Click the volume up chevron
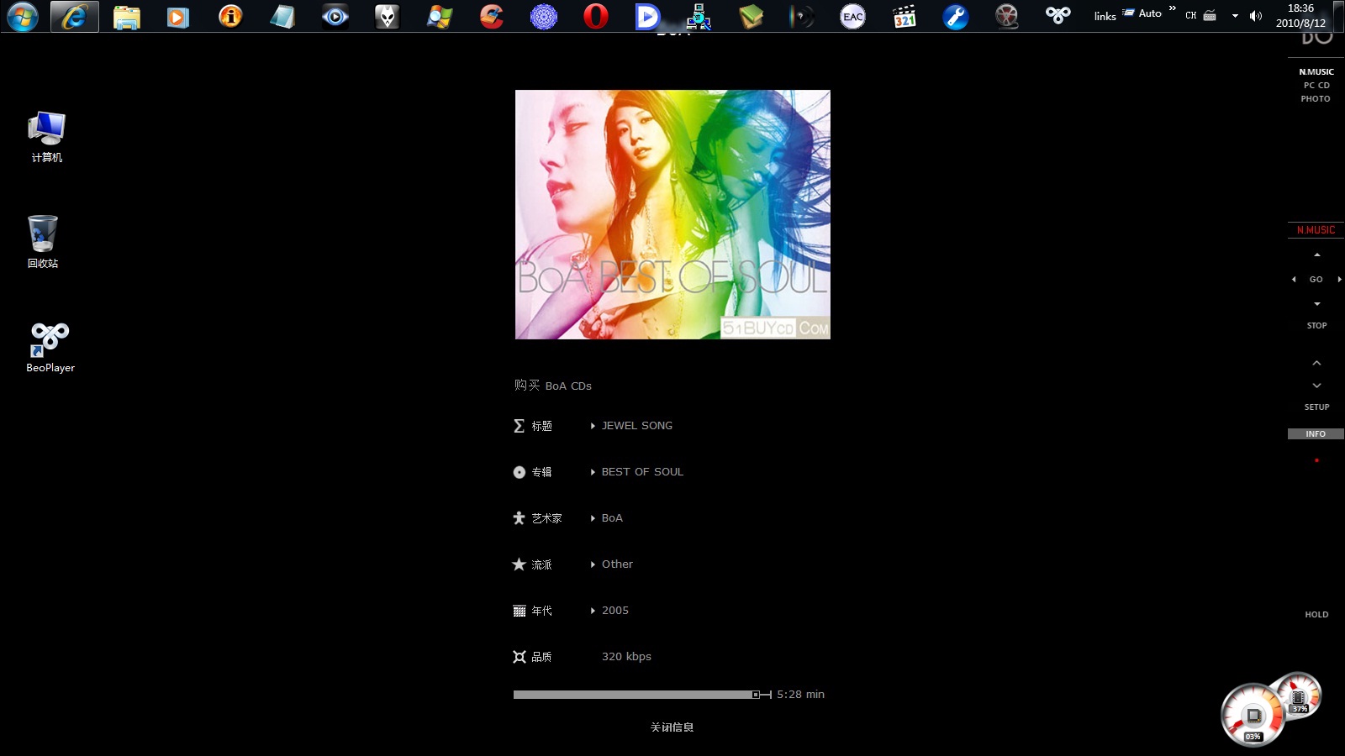 (x=1317, y=363)
